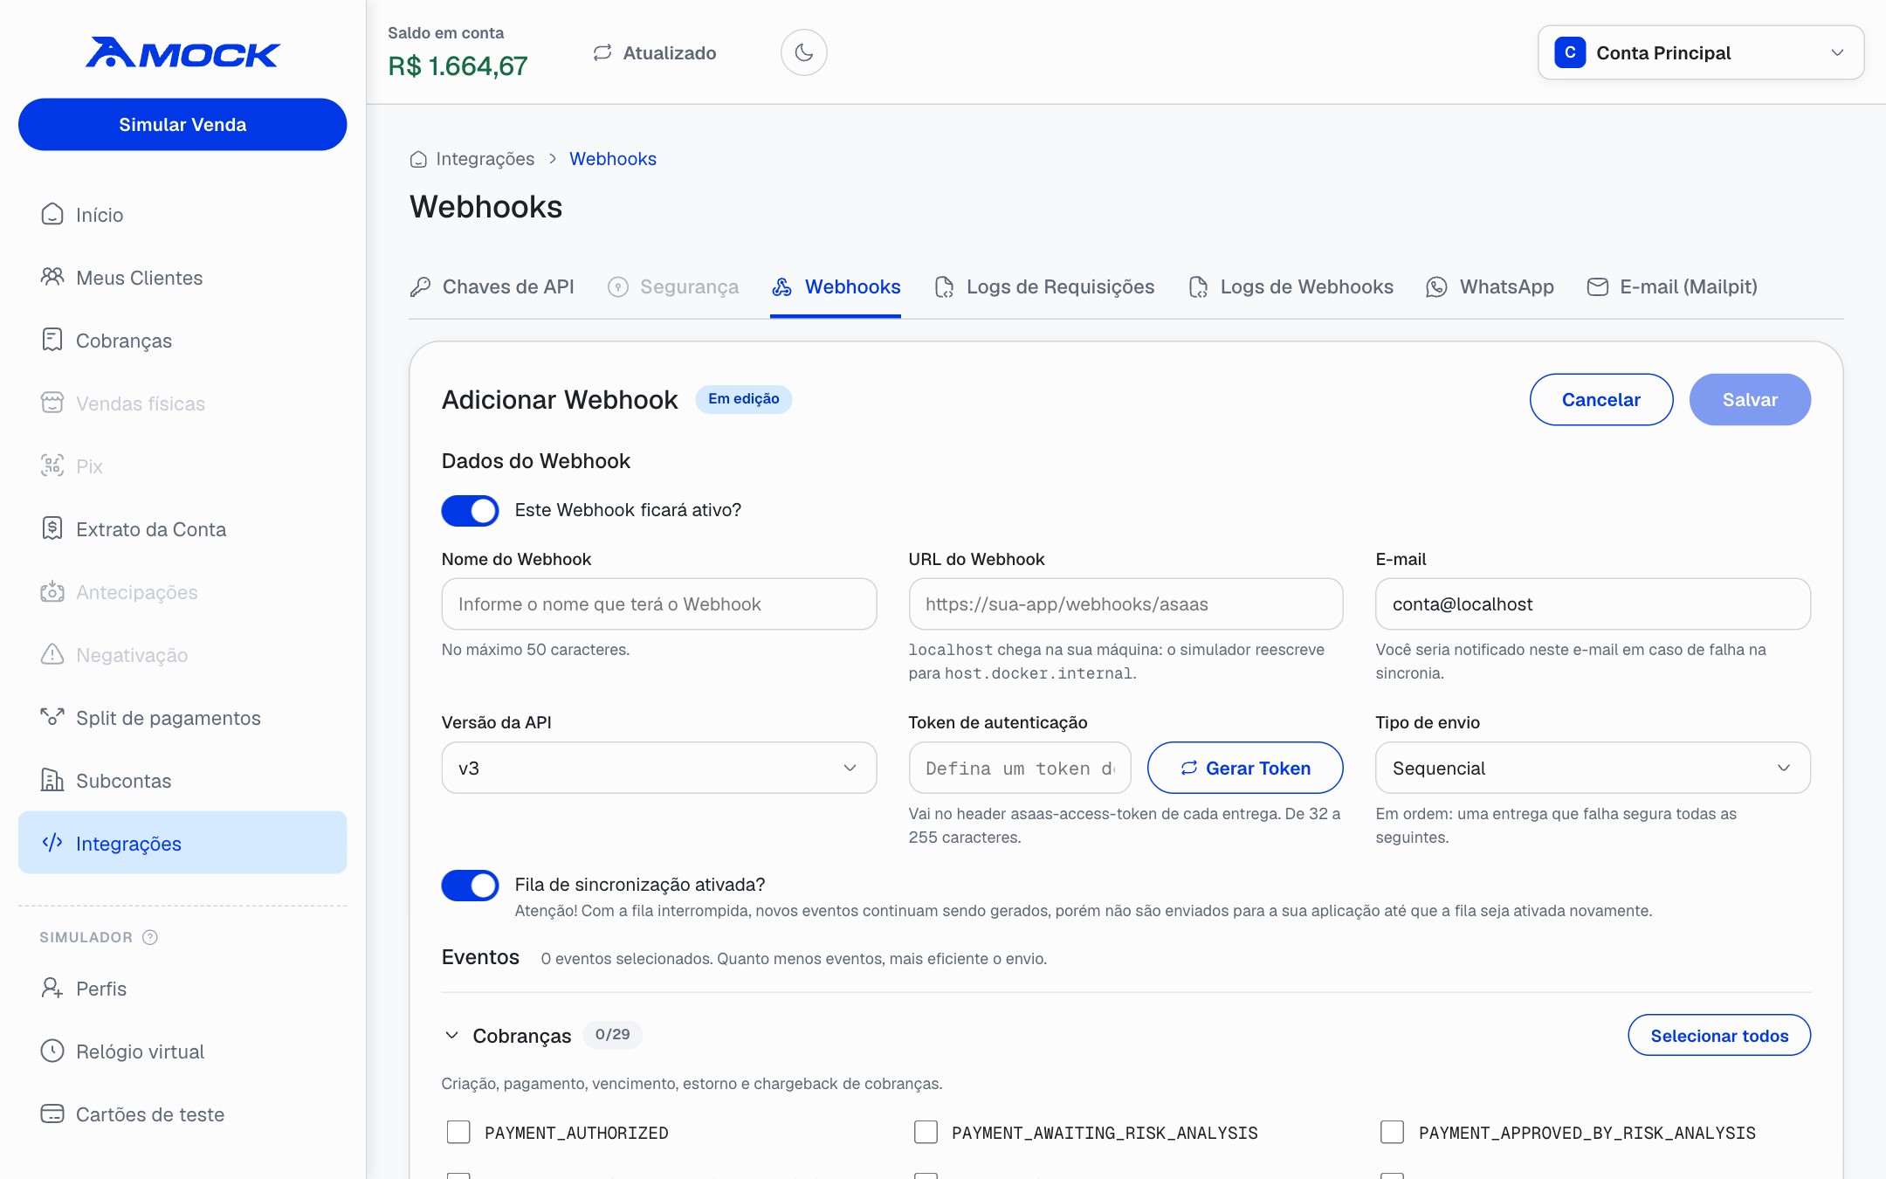
Task: Switch to the Chaves de API tab
Action: pos(492,286)
